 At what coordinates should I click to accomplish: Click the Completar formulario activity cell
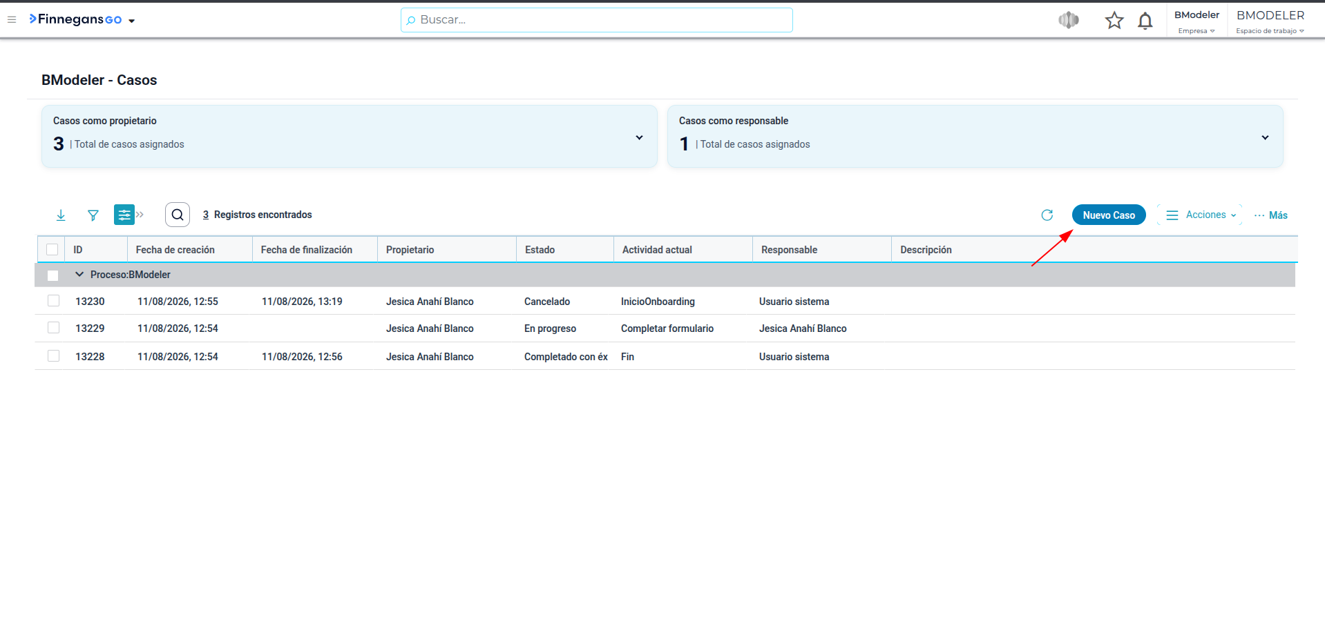coord(667,328)
